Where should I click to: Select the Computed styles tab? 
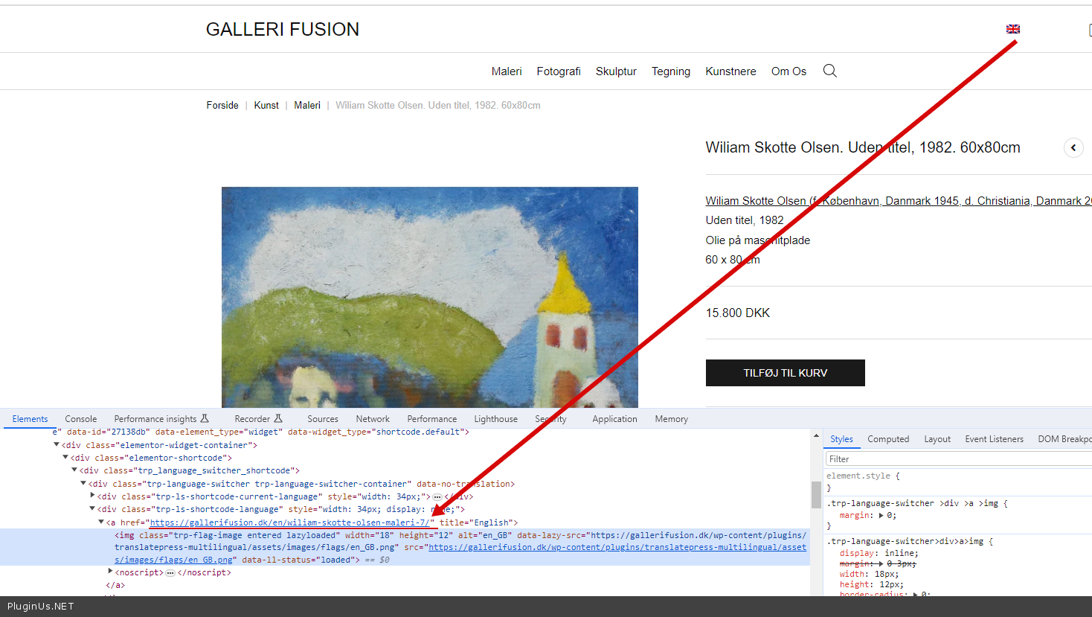coord(887,439)
